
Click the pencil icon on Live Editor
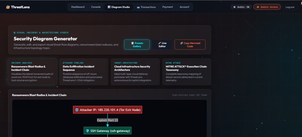tap(160, 43)
